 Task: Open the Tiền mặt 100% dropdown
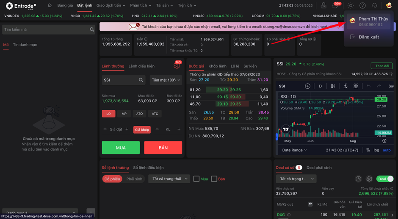(166, 80)
